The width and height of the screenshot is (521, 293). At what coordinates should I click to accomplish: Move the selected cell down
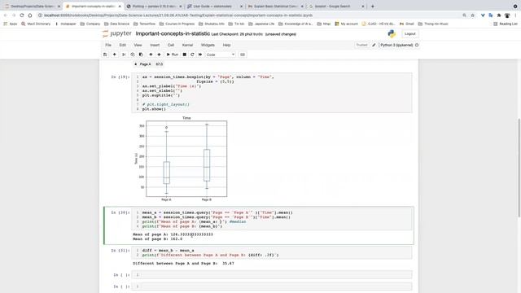[159, 55]
